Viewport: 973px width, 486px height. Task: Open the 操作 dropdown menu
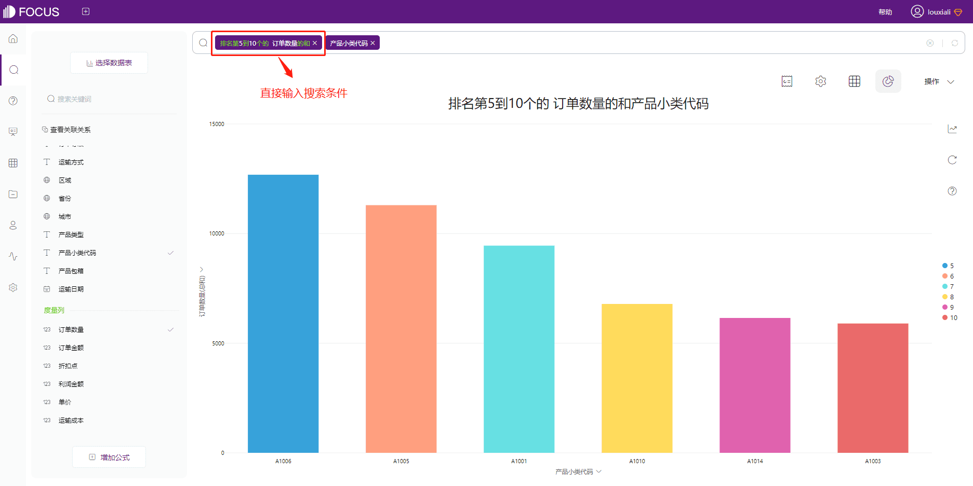(x=939, y=81)
